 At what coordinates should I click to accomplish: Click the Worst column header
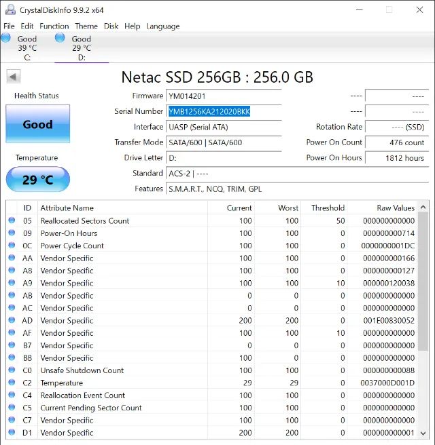click(277, 208)
